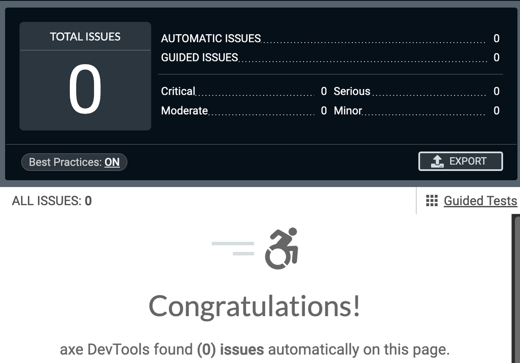Select the Minor severity count
This screenshot has width=520, height=363.
[x=496, y=110]
